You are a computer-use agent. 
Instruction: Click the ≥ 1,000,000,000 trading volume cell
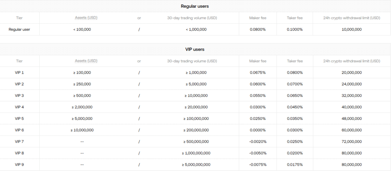point(196,153)
